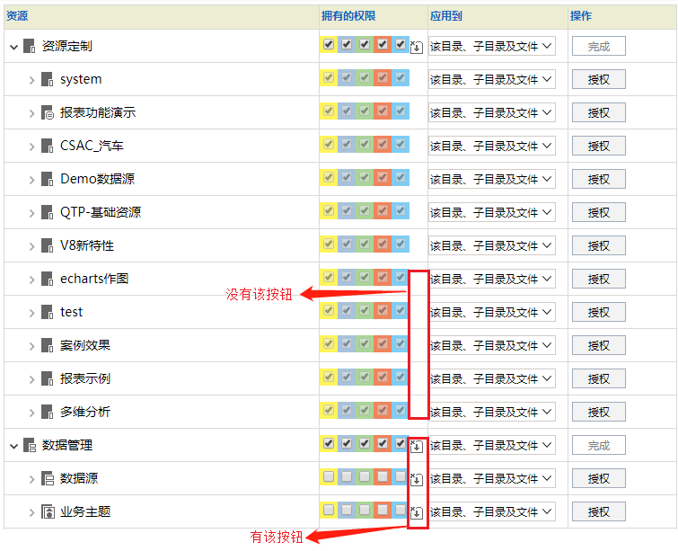Click the copy-permission icon in the 资源定制 row

(417, 47)
